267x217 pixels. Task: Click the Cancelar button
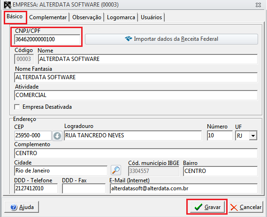pos(246,207)
